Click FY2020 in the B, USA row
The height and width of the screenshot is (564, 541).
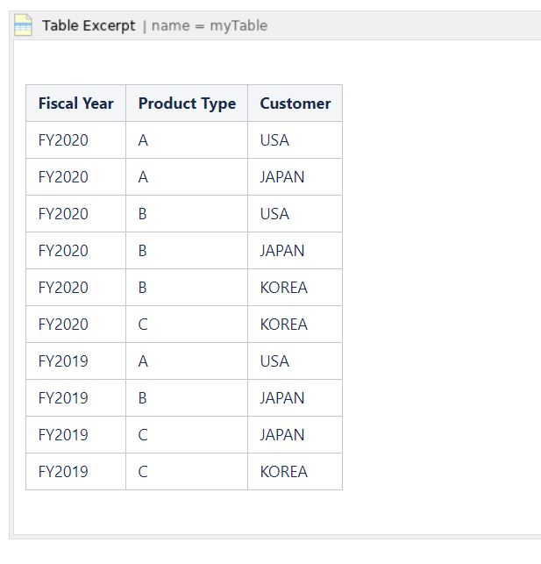pyautogui.click(x=63, y=214)
